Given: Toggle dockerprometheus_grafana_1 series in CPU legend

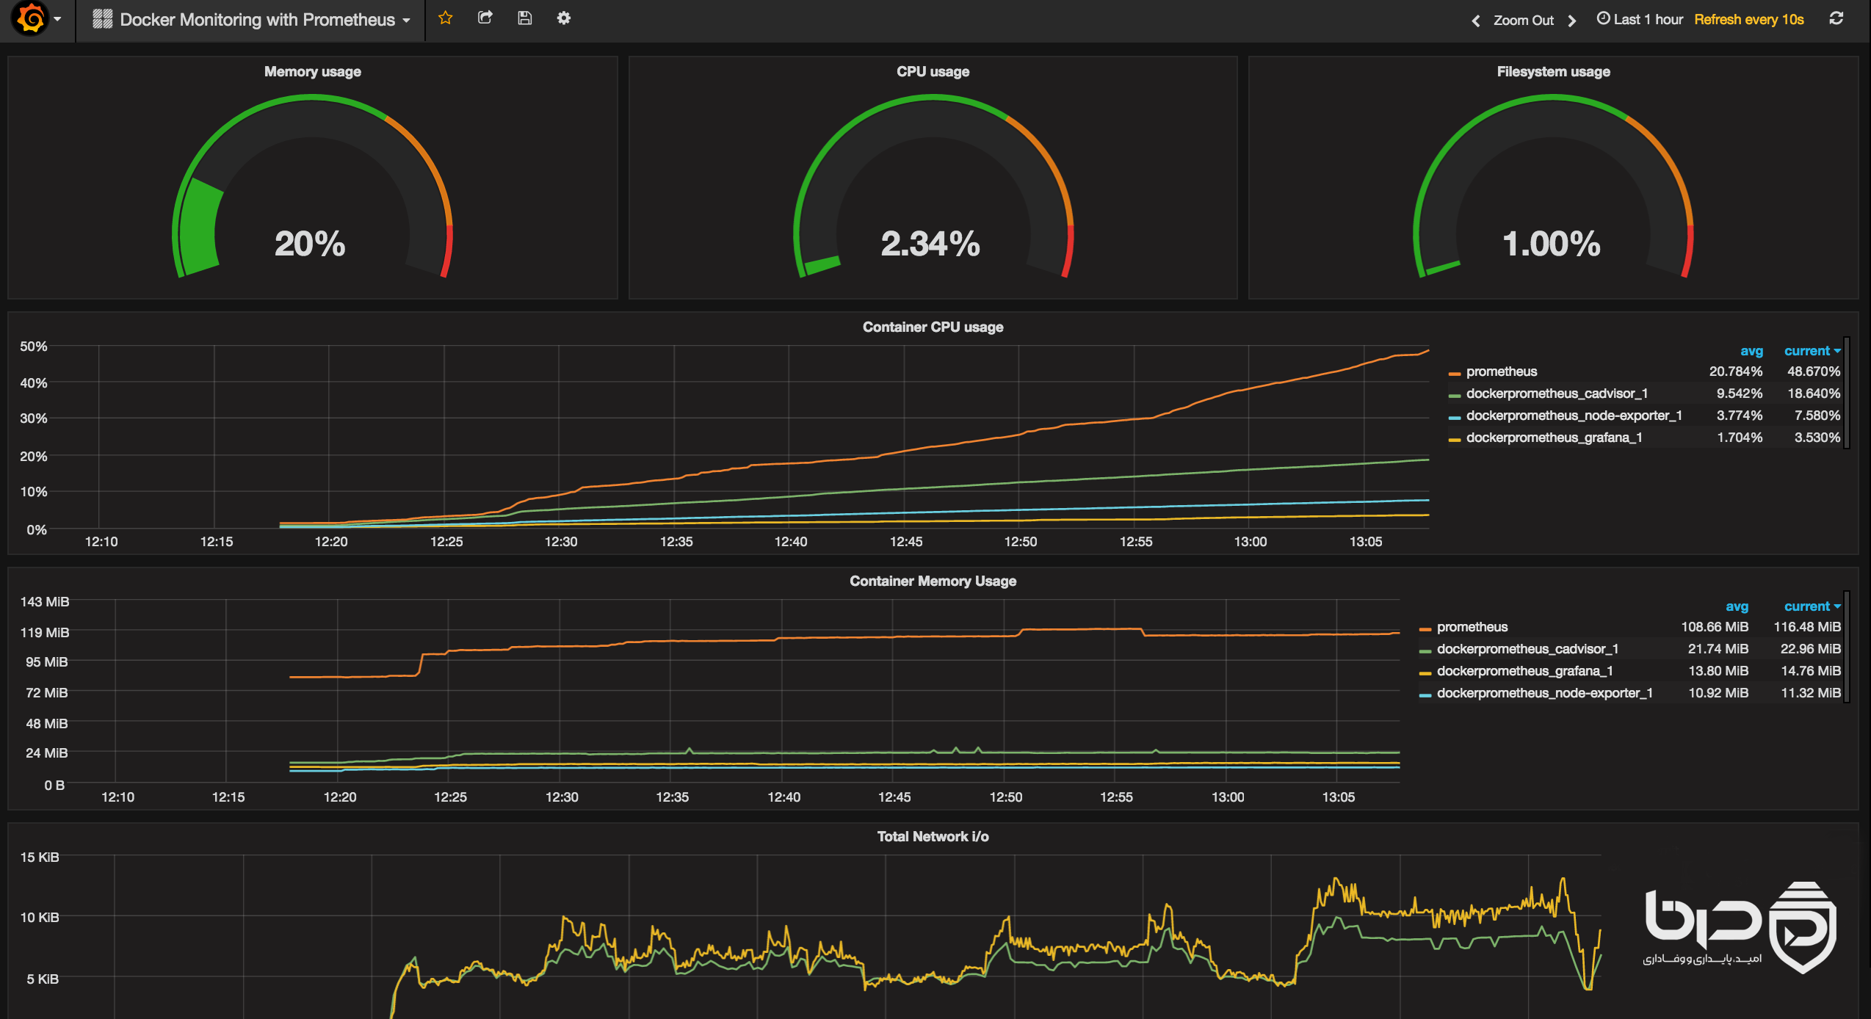Looking at the screenshot, I should pyautogui.click(x=1554, y=438).
